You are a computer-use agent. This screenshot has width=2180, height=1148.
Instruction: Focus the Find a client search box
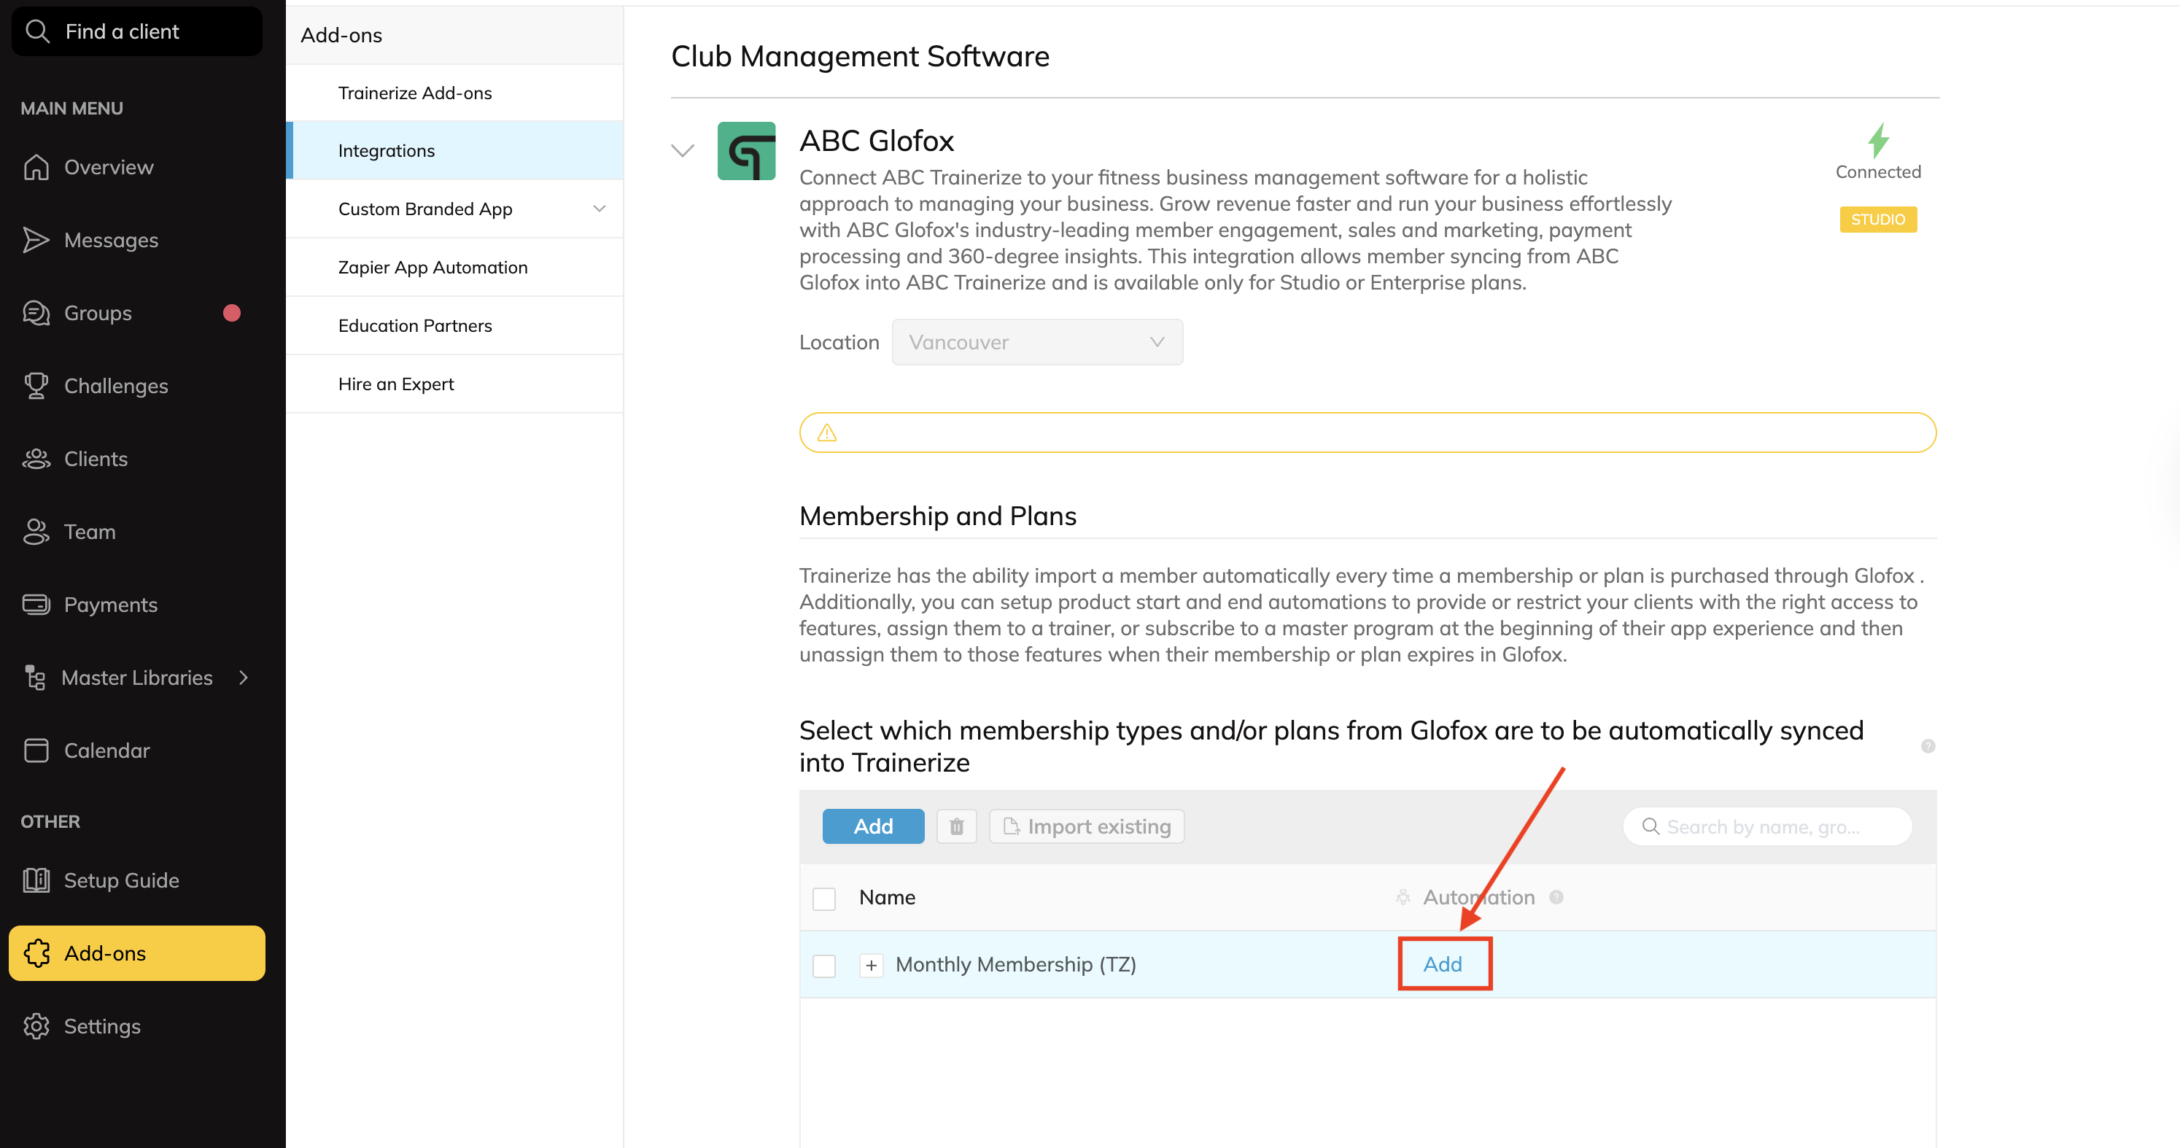[137, 31]
